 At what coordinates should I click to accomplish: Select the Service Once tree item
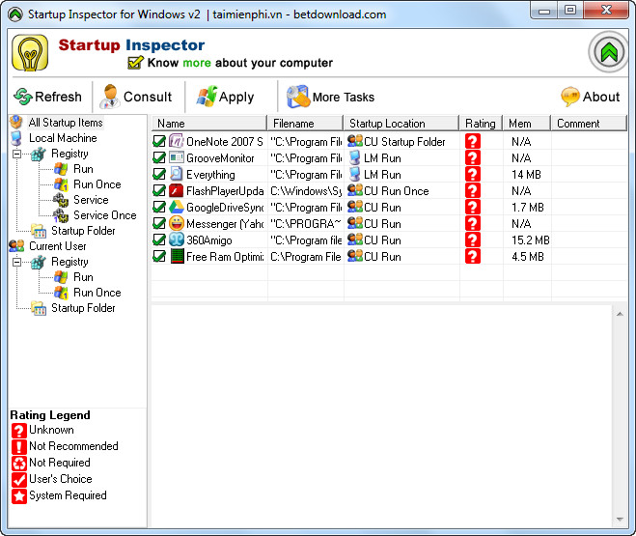104,215
